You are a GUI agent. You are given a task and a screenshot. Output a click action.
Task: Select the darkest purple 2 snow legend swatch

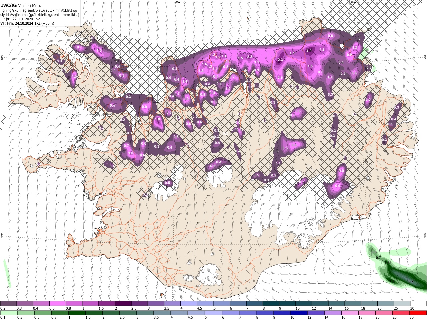(123, 304)
